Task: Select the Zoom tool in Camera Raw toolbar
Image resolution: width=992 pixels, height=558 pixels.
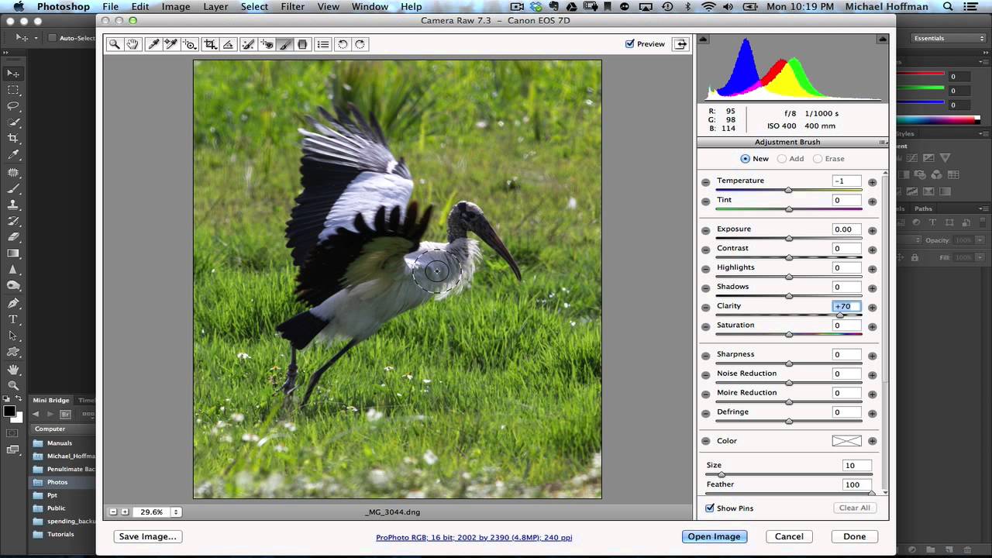Action: (115, 44)
